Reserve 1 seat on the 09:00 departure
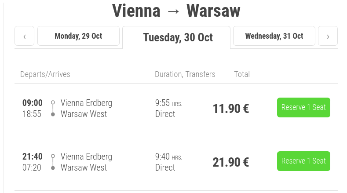347x193 pixels. tap(303, 108)
